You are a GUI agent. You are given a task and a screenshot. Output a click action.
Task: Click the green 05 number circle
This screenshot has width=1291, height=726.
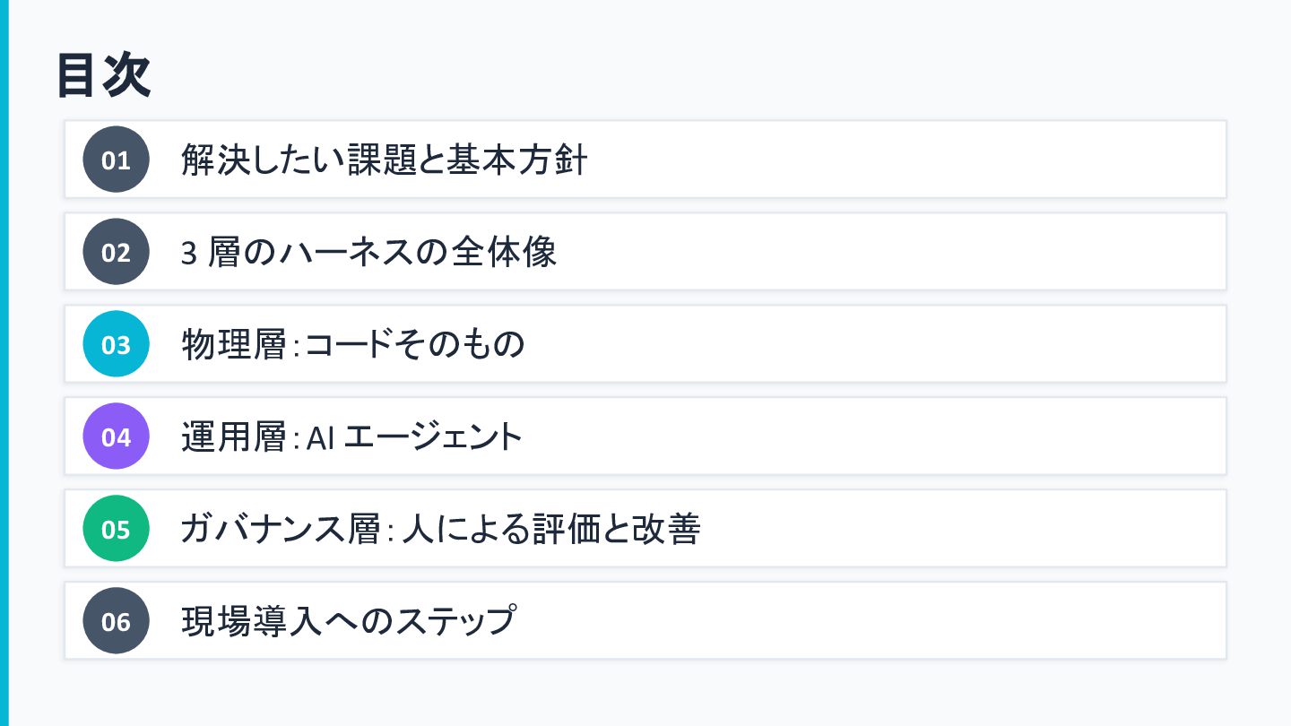[116, 529]
